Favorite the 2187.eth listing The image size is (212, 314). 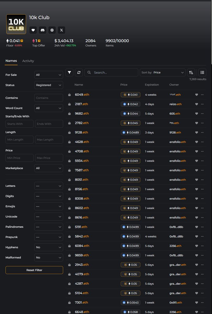click(x=197, y=104)
